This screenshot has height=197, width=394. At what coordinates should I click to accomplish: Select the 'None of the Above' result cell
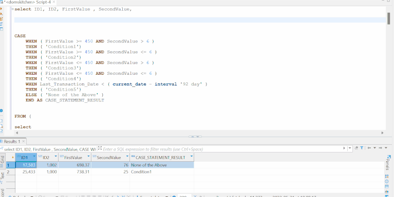pyautogui.click(x=162, y=165)
